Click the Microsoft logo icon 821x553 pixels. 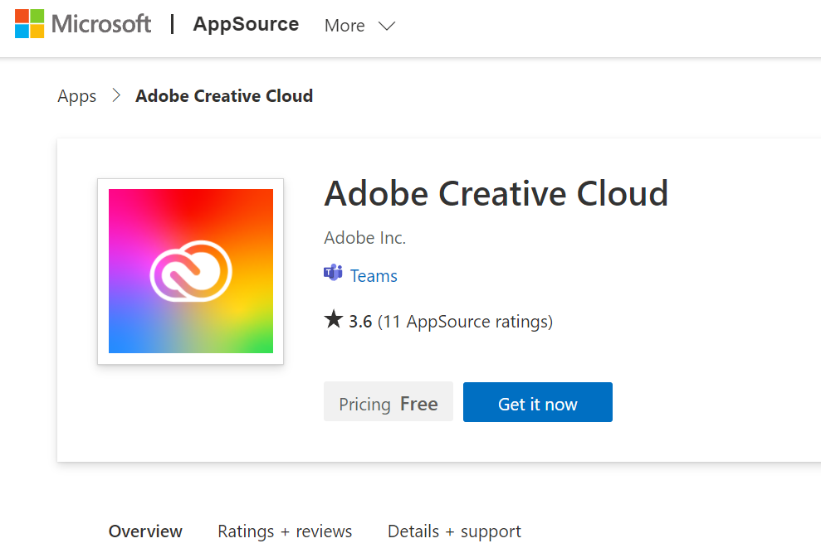point(29,23)
